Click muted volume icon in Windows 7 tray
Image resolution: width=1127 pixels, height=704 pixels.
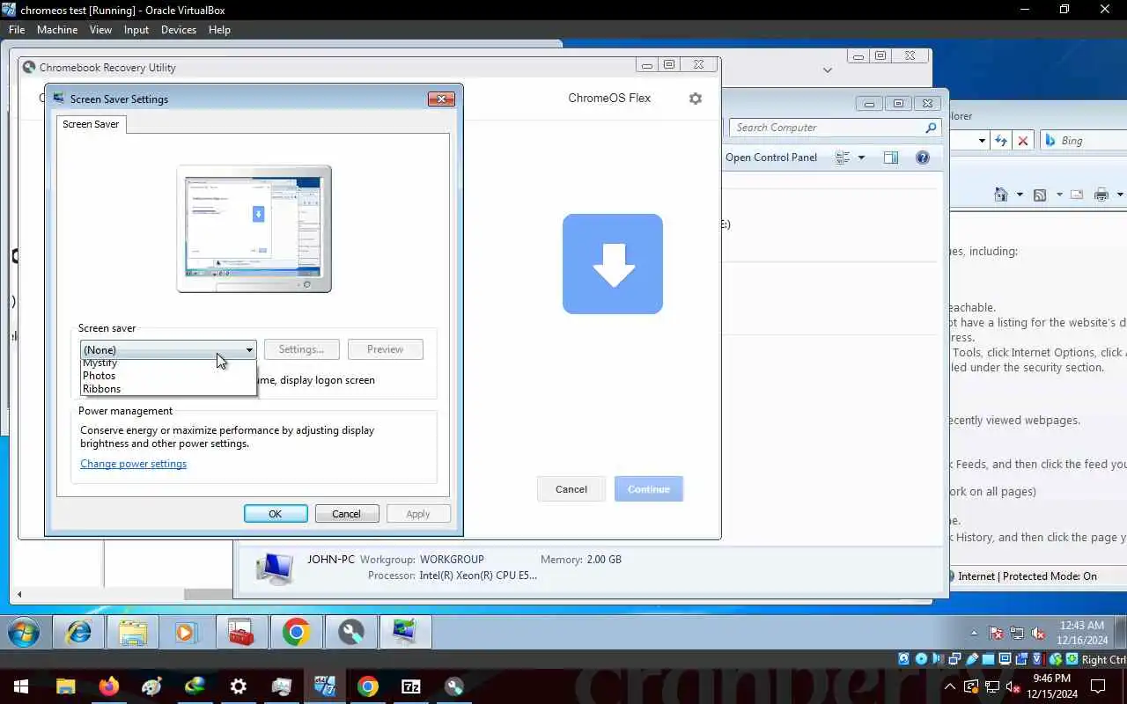[1038, 634]
